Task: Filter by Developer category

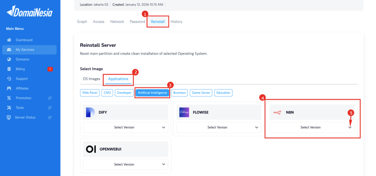Action: pos(124,93)
